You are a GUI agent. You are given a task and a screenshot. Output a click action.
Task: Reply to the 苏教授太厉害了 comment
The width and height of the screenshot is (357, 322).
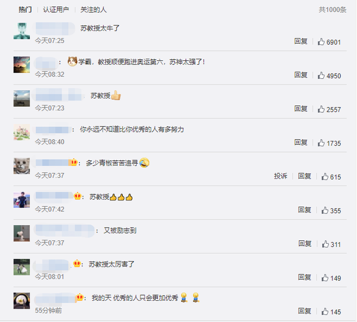tap(305, 277)
